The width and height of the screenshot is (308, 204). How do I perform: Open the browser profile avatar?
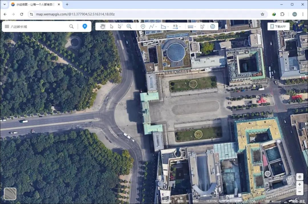coord(294,14)
